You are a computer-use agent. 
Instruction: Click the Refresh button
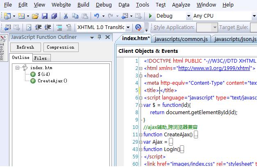[x=25, y=47]
